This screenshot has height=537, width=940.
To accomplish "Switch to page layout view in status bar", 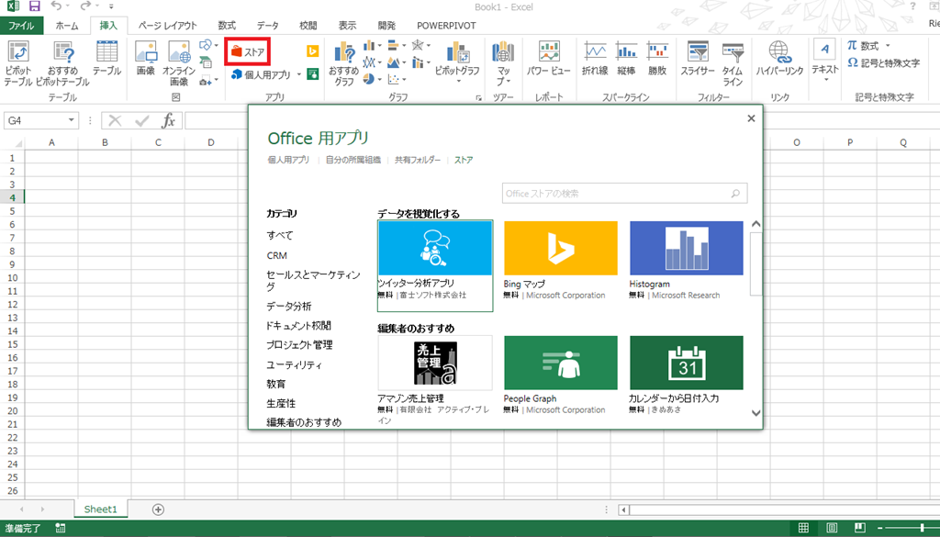I will (832, 528).
